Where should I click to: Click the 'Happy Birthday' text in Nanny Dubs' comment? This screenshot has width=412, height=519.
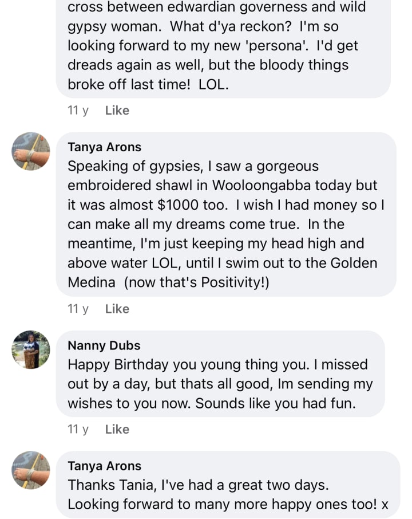pyautogui.click(x=118, y=365)
